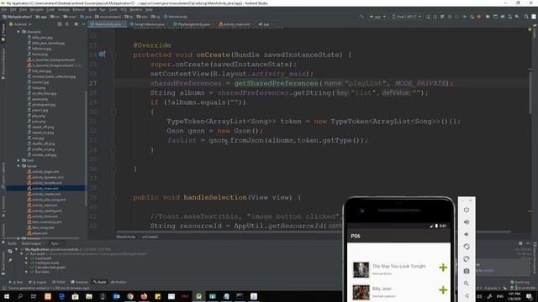Click the Search Everywhere magnifier icon
This screenshot has height=302, width=538.
(x=526, y=17)
